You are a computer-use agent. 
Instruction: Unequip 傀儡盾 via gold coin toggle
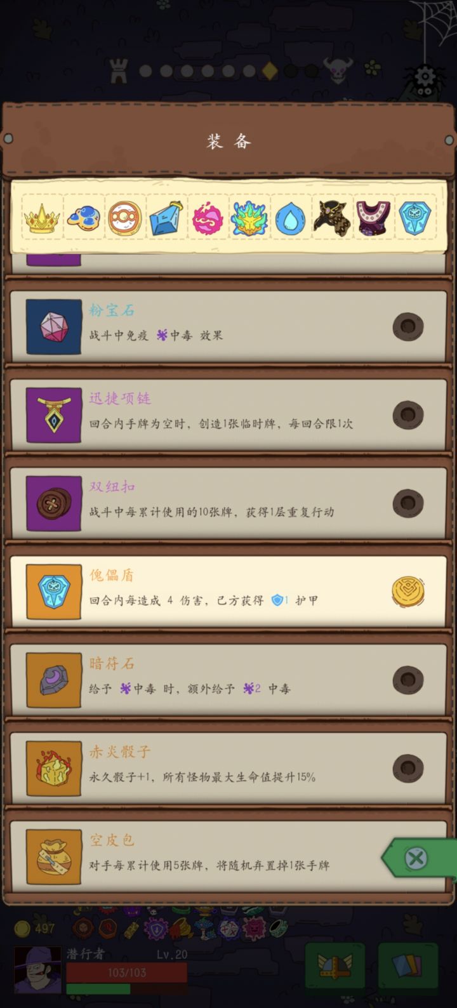coord(407,592)
